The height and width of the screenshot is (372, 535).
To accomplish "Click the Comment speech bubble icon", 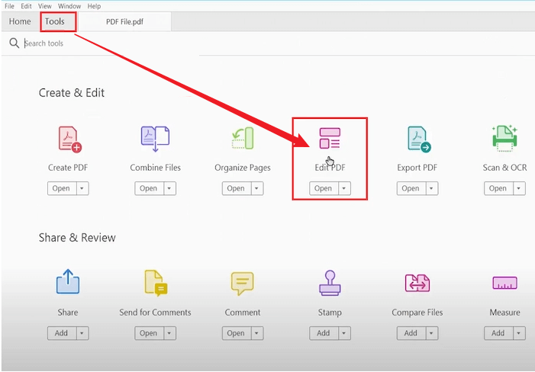I will coord(242,283).
